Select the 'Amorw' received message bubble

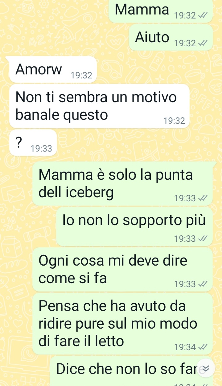coord(51,69)
